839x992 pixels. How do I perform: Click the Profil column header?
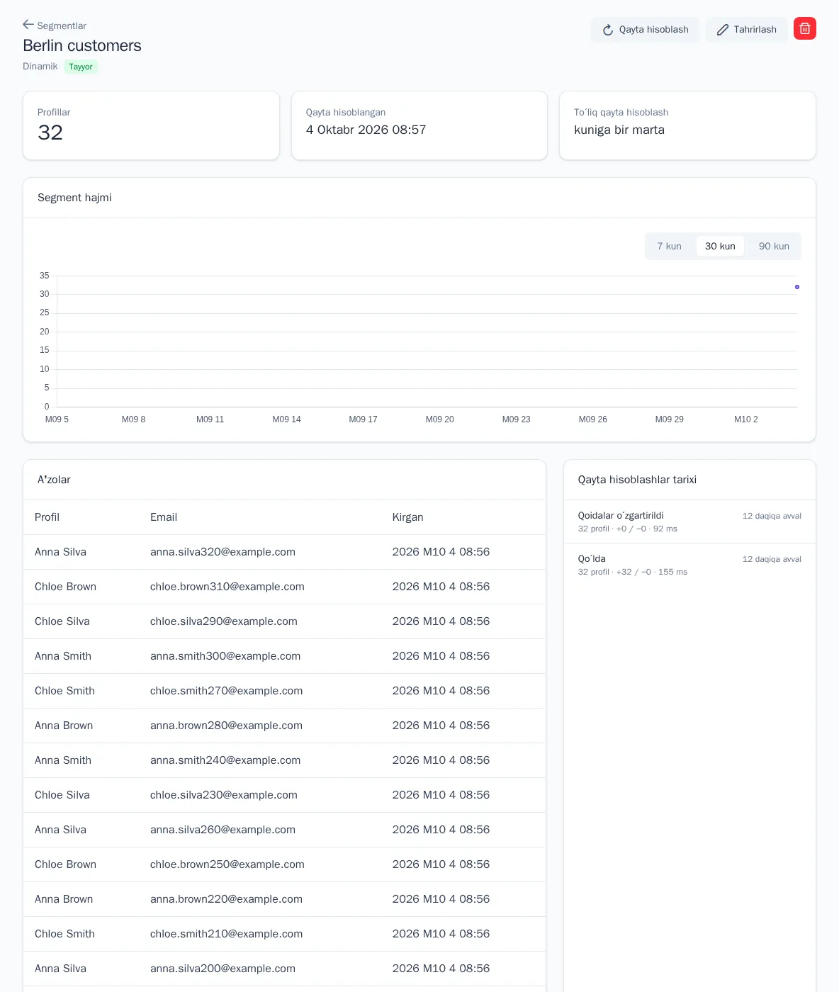pos(47,517)
